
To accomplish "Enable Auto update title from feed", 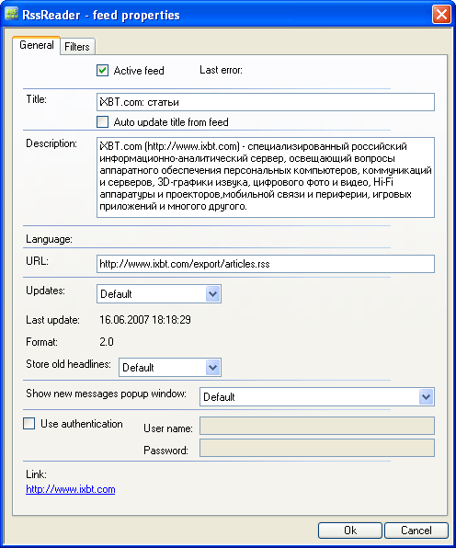I will tap(102, 122).
